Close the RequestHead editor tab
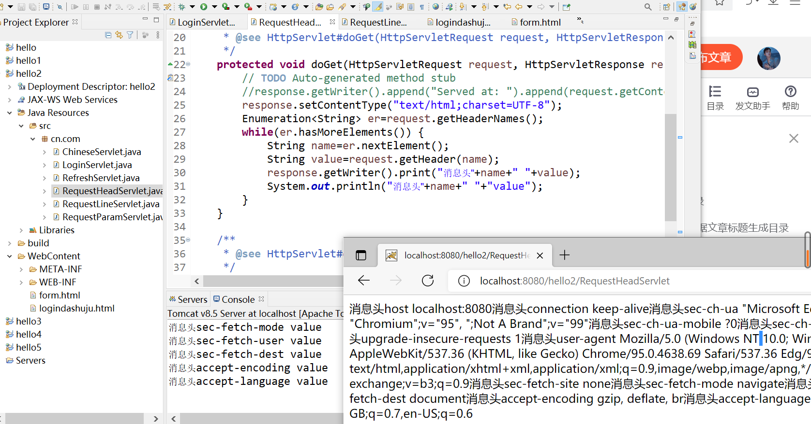The height and width of the screenshot is (424, 811). pyautogui.click(x=332, y=22)
